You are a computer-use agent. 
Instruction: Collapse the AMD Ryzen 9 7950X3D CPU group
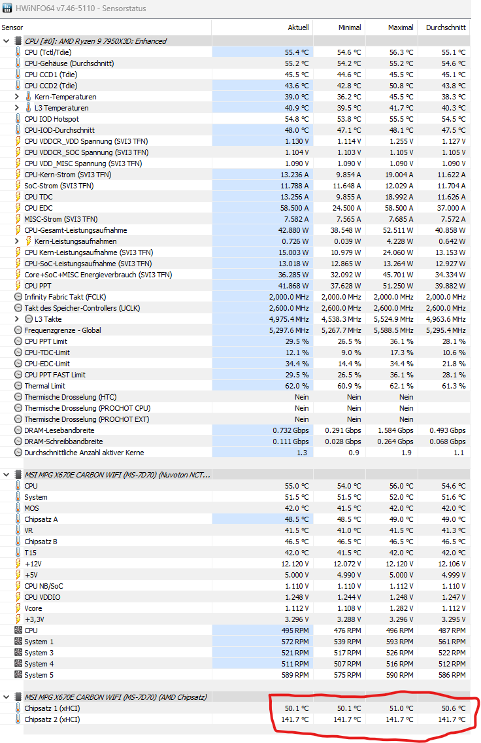pyautogui.click(x=6, y=41)
